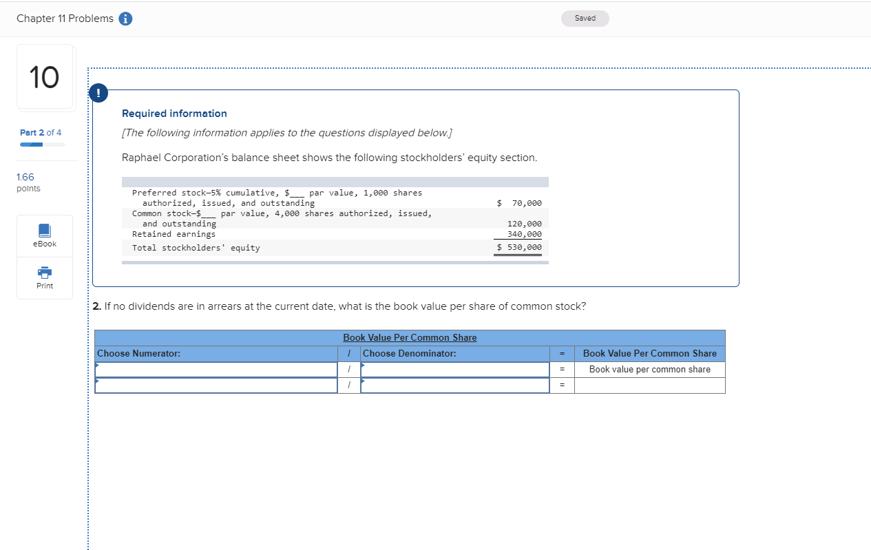Open first row numerator dropdown
871x550 pixels.
click(216, 370)
